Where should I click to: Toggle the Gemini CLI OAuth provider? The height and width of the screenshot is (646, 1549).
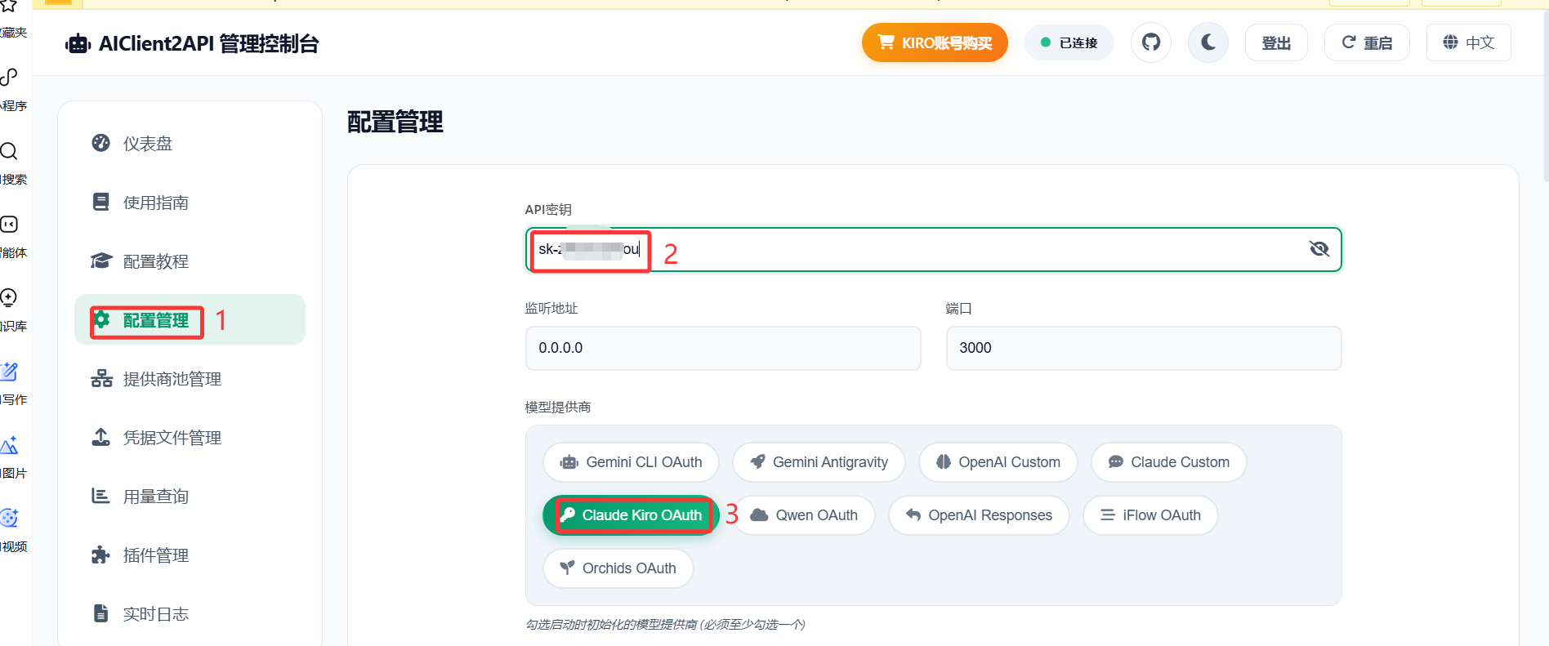[631, 462]
